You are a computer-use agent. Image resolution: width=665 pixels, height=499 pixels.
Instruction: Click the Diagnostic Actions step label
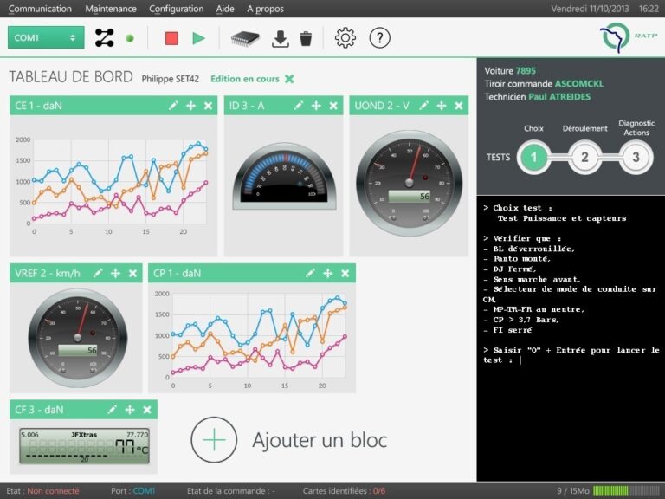tap(636, 127)
